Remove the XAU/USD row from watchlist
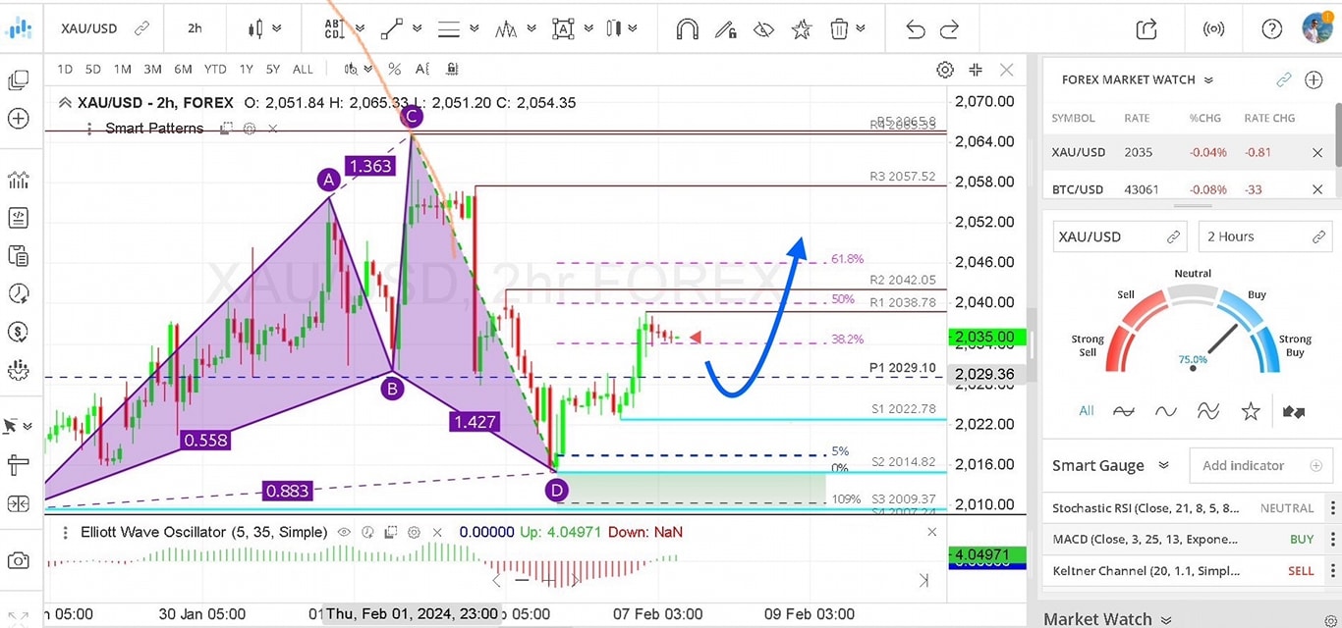The width and height of the screenshot is (1342, 628). click(x=1317, y=152)
